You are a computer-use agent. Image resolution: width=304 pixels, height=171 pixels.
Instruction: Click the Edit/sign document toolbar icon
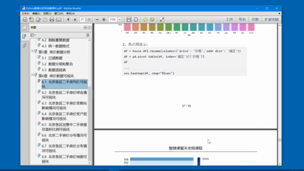point(38,19)
